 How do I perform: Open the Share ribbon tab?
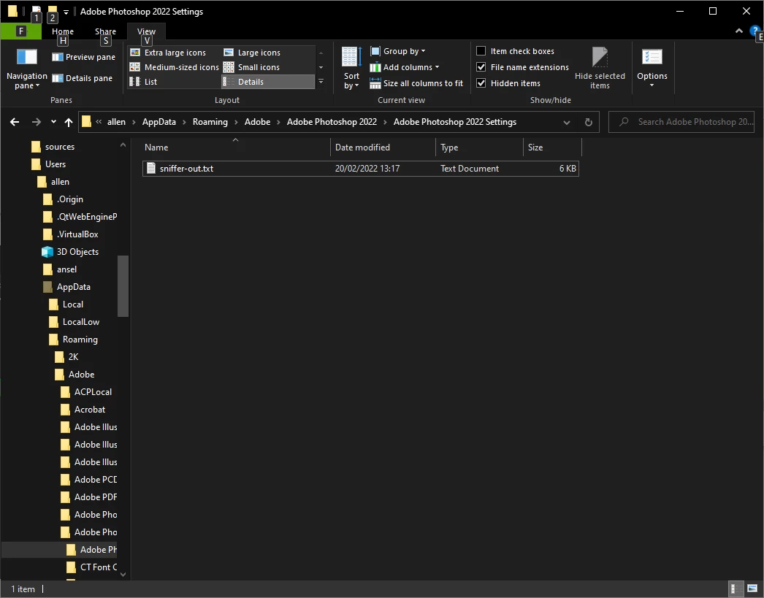[105, 31]
